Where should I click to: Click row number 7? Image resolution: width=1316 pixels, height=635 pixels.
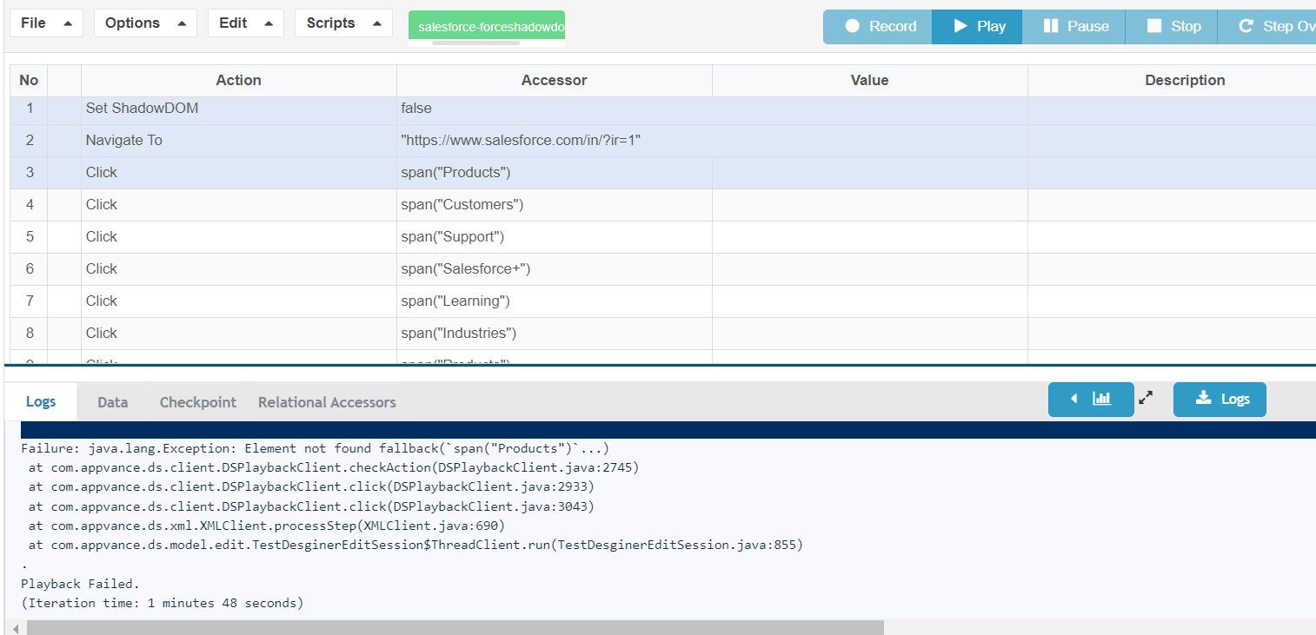[30, 301]
